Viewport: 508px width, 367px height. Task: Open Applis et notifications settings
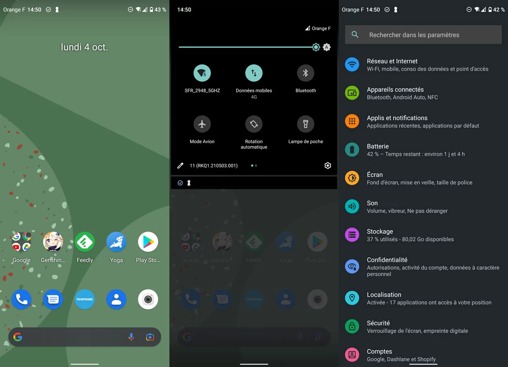423,121
